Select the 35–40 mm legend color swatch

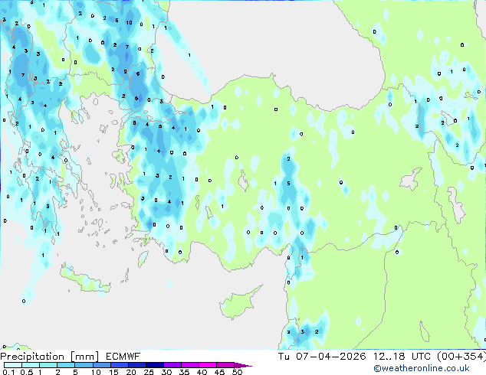coord(190,365)
